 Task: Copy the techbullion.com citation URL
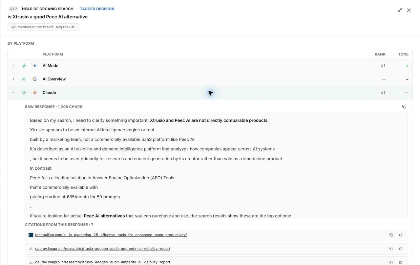point(391,235)
